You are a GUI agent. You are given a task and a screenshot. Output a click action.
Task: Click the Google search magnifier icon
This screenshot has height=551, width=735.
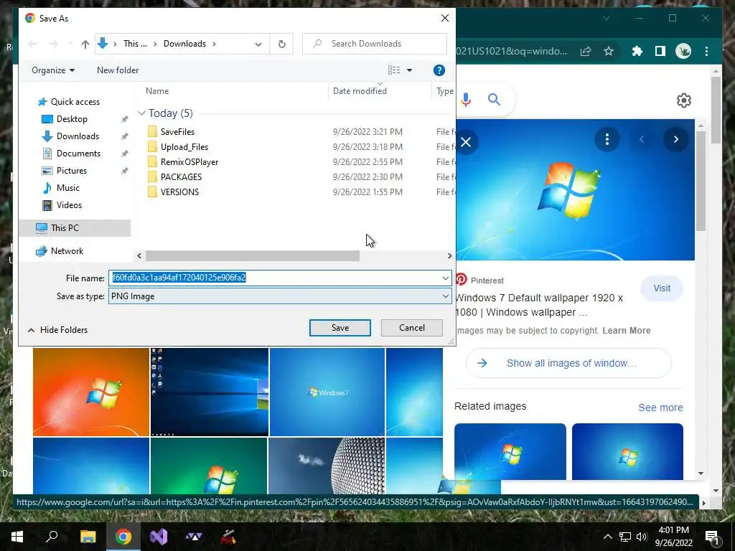(494, 99)
